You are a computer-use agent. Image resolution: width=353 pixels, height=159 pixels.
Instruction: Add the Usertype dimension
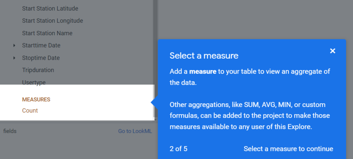pyautogui.click(x=34, y=82)
